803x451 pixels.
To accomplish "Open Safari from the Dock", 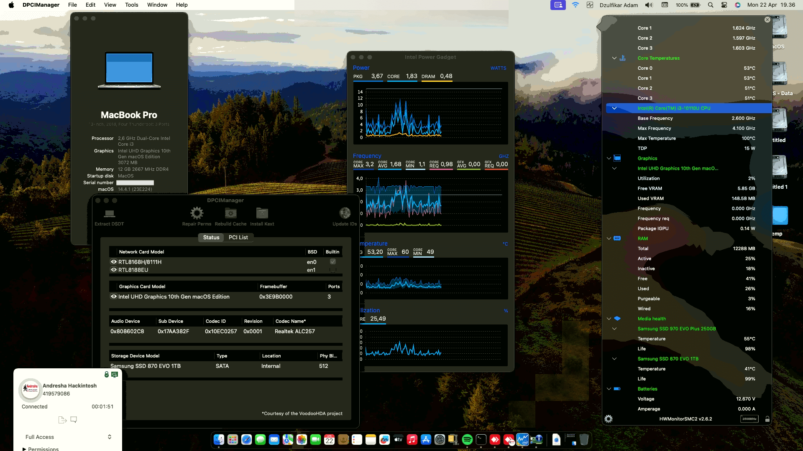I will pos(246,439).
